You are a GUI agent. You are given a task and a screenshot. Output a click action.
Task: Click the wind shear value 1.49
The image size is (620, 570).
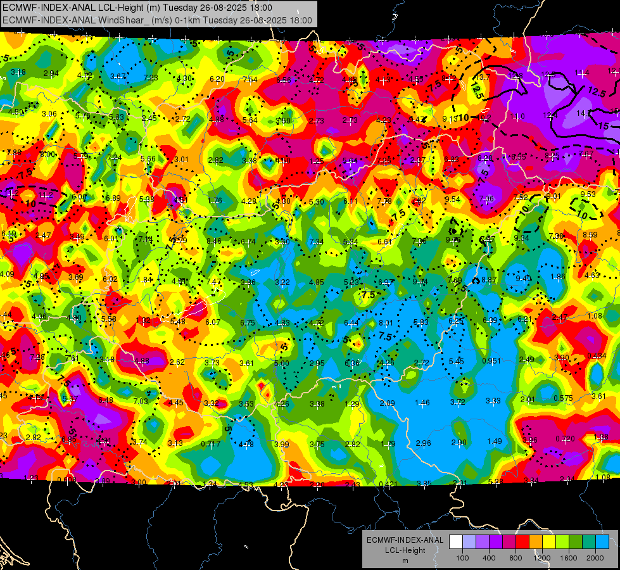pos(495,441)
